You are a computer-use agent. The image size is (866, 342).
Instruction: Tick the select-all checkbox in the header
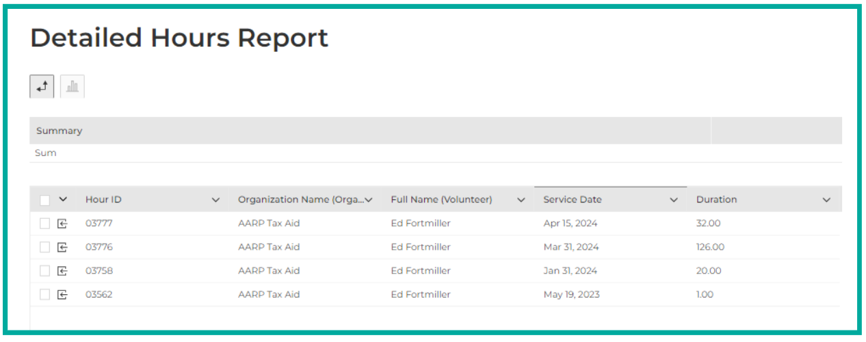(44, 200)
